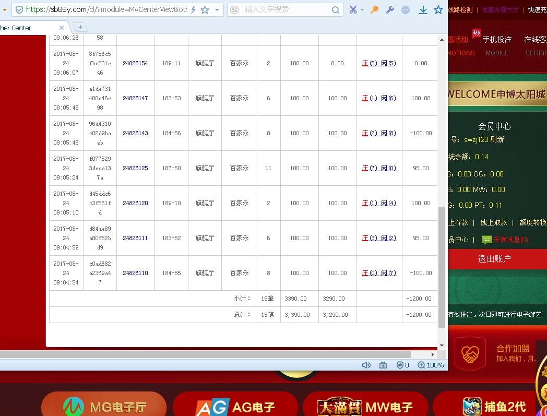Open the download manager arrow icon
547x416 pixels.
[423, 9]
